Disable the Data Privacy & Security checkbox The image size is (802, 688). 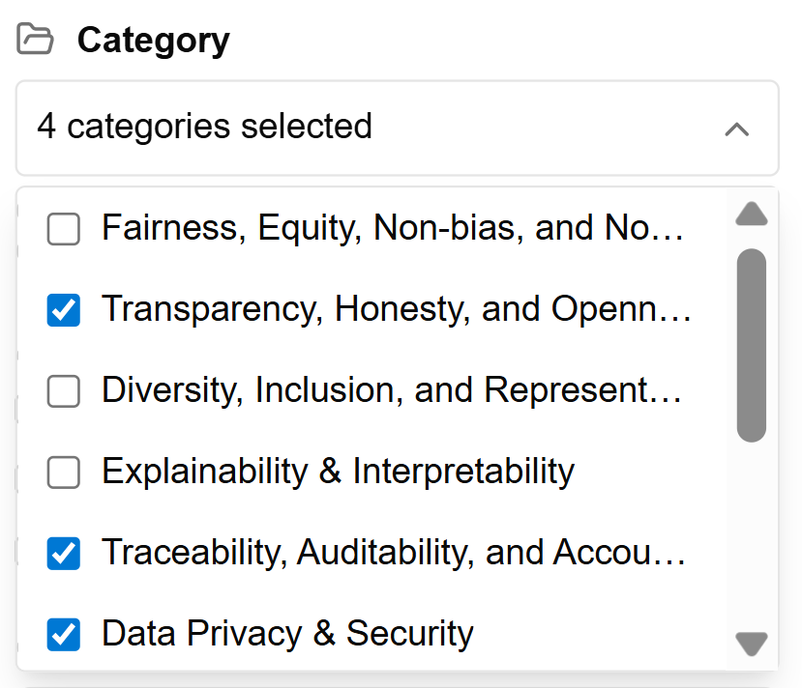[x=64, y=634]
